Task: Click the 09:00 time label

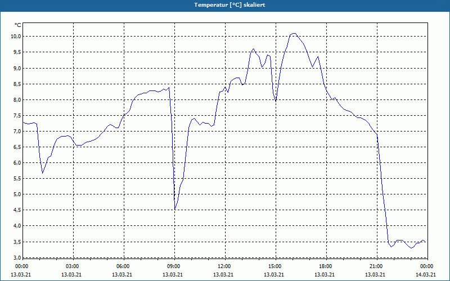Action: pyautogui.click(x=174, y=266)
